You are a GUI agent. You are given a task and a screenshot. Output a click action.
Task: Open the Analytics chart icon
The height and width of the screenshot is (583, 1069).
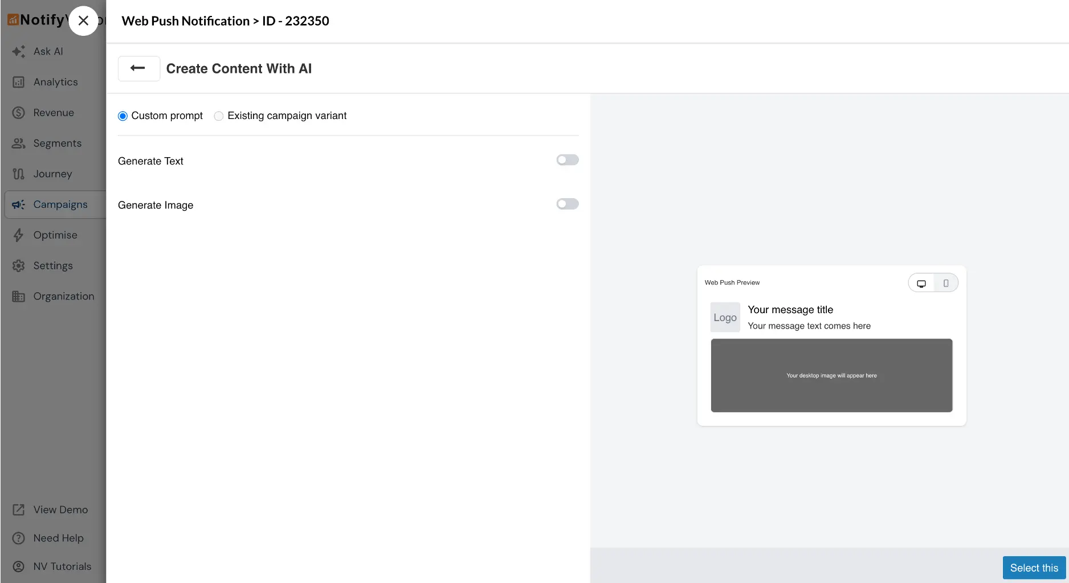[x=18, y=82]
